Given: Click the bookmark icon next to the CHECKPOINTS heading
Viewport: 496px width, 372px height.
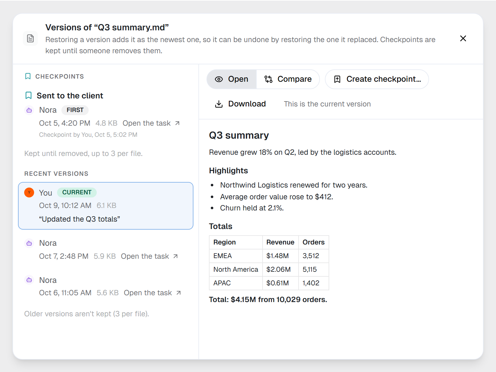Looking at the screenshot, I should coord(28,76).
